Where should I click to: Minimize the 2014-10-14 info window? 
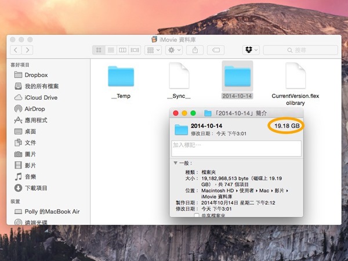coord(184,113)
